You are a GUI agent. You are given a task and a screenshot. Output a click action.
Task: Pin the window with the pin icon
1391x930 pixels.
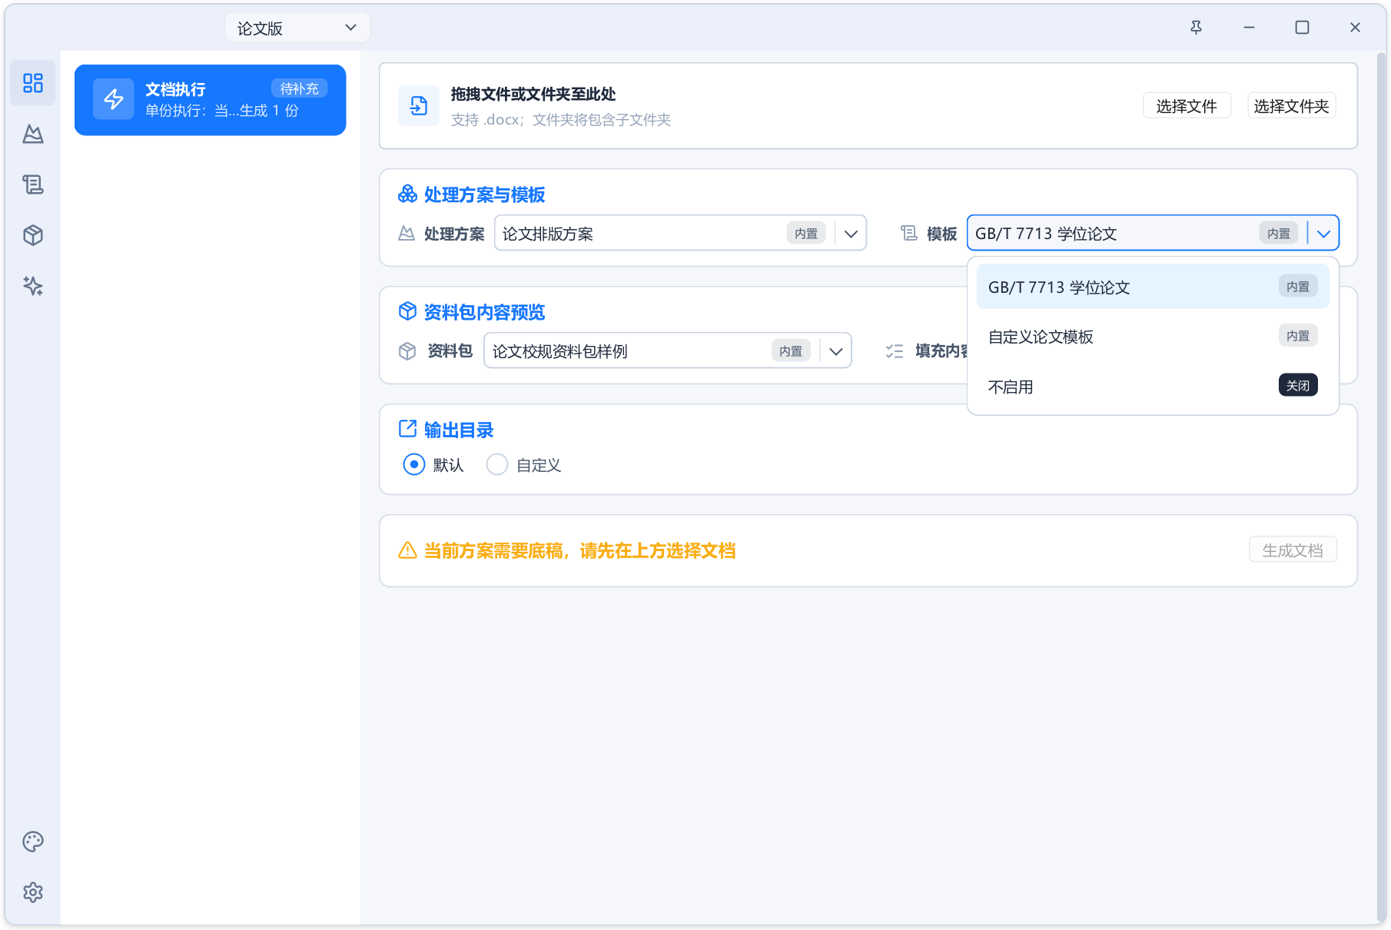(x=1197, y=28)
